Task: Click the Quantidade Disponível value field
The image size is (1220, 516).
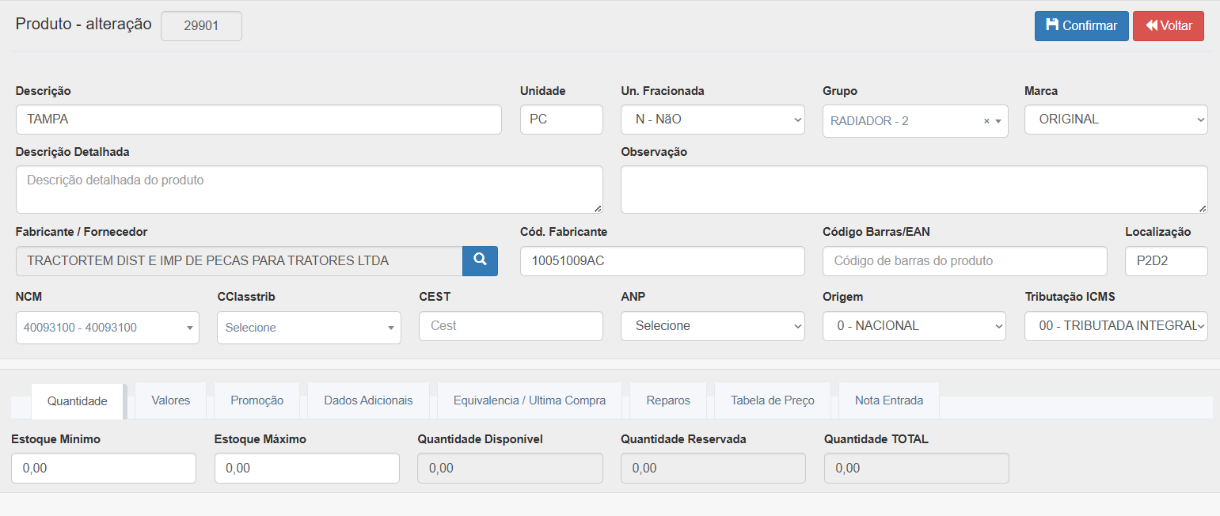Action: click(511, 468)
